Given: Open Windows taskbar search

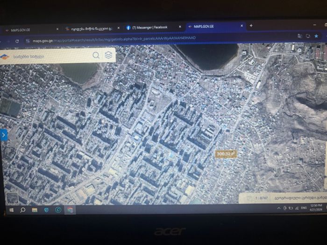Looking at the screenshot, I should (x=22, y=210).
